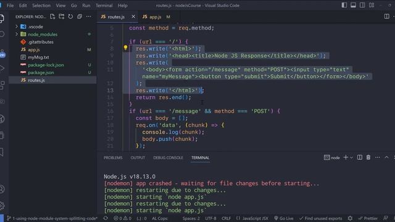Change file encoding UTF-8
Viewport: 395px width, 222px height.
[210, 218]
